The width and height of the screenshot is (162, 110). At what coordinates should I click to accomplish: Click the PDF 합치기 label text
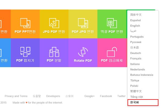point(25,60)
